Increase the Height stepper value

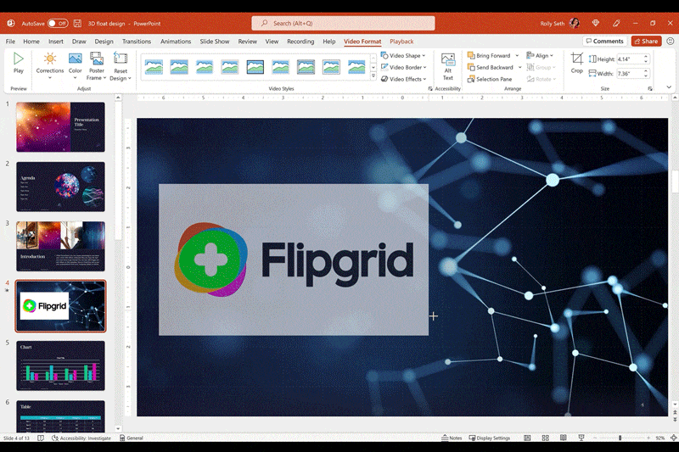click(646, 57)
